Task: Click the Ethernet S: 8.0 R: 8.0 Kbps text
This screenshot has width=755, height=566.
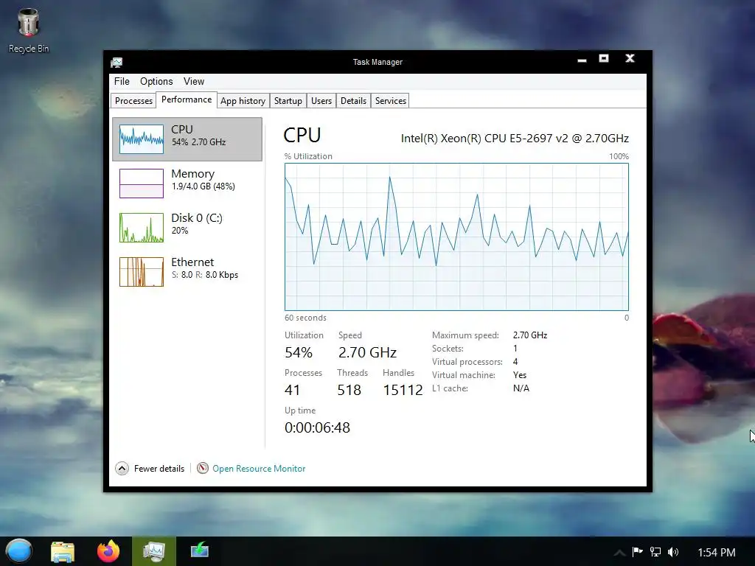Action: 205,275
